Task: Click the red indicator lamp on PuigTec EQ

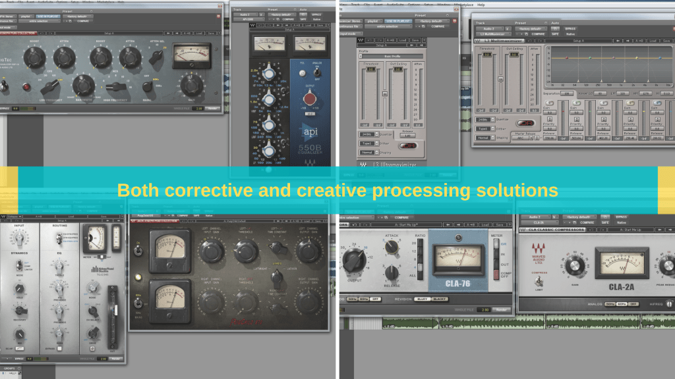Action: 28,86
